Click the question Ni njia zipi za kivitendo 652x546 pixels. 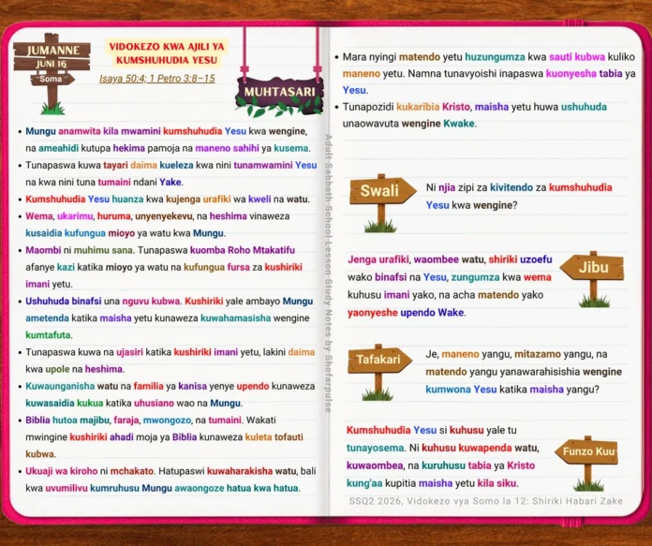click(x=519, y=196)
